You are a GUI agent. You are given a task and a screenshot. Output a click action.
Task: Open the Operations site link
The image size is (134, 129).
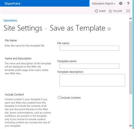(10, 20)
